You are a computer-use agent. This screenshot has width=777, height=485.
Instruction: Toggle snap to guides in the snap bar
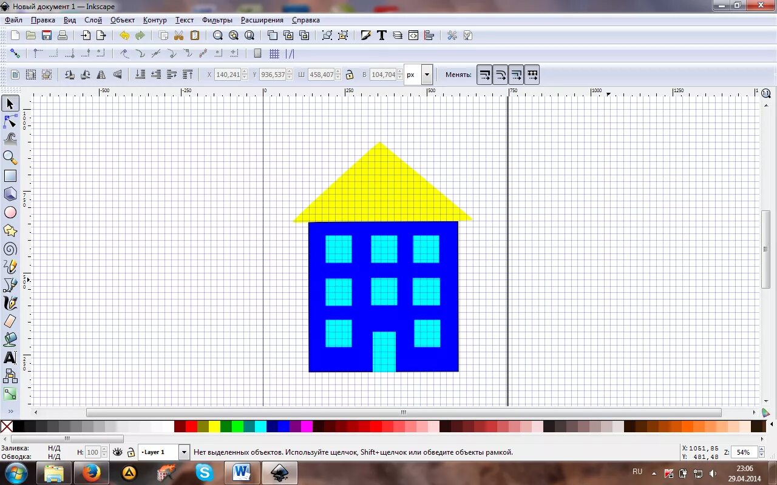click(x=290, y=53)
